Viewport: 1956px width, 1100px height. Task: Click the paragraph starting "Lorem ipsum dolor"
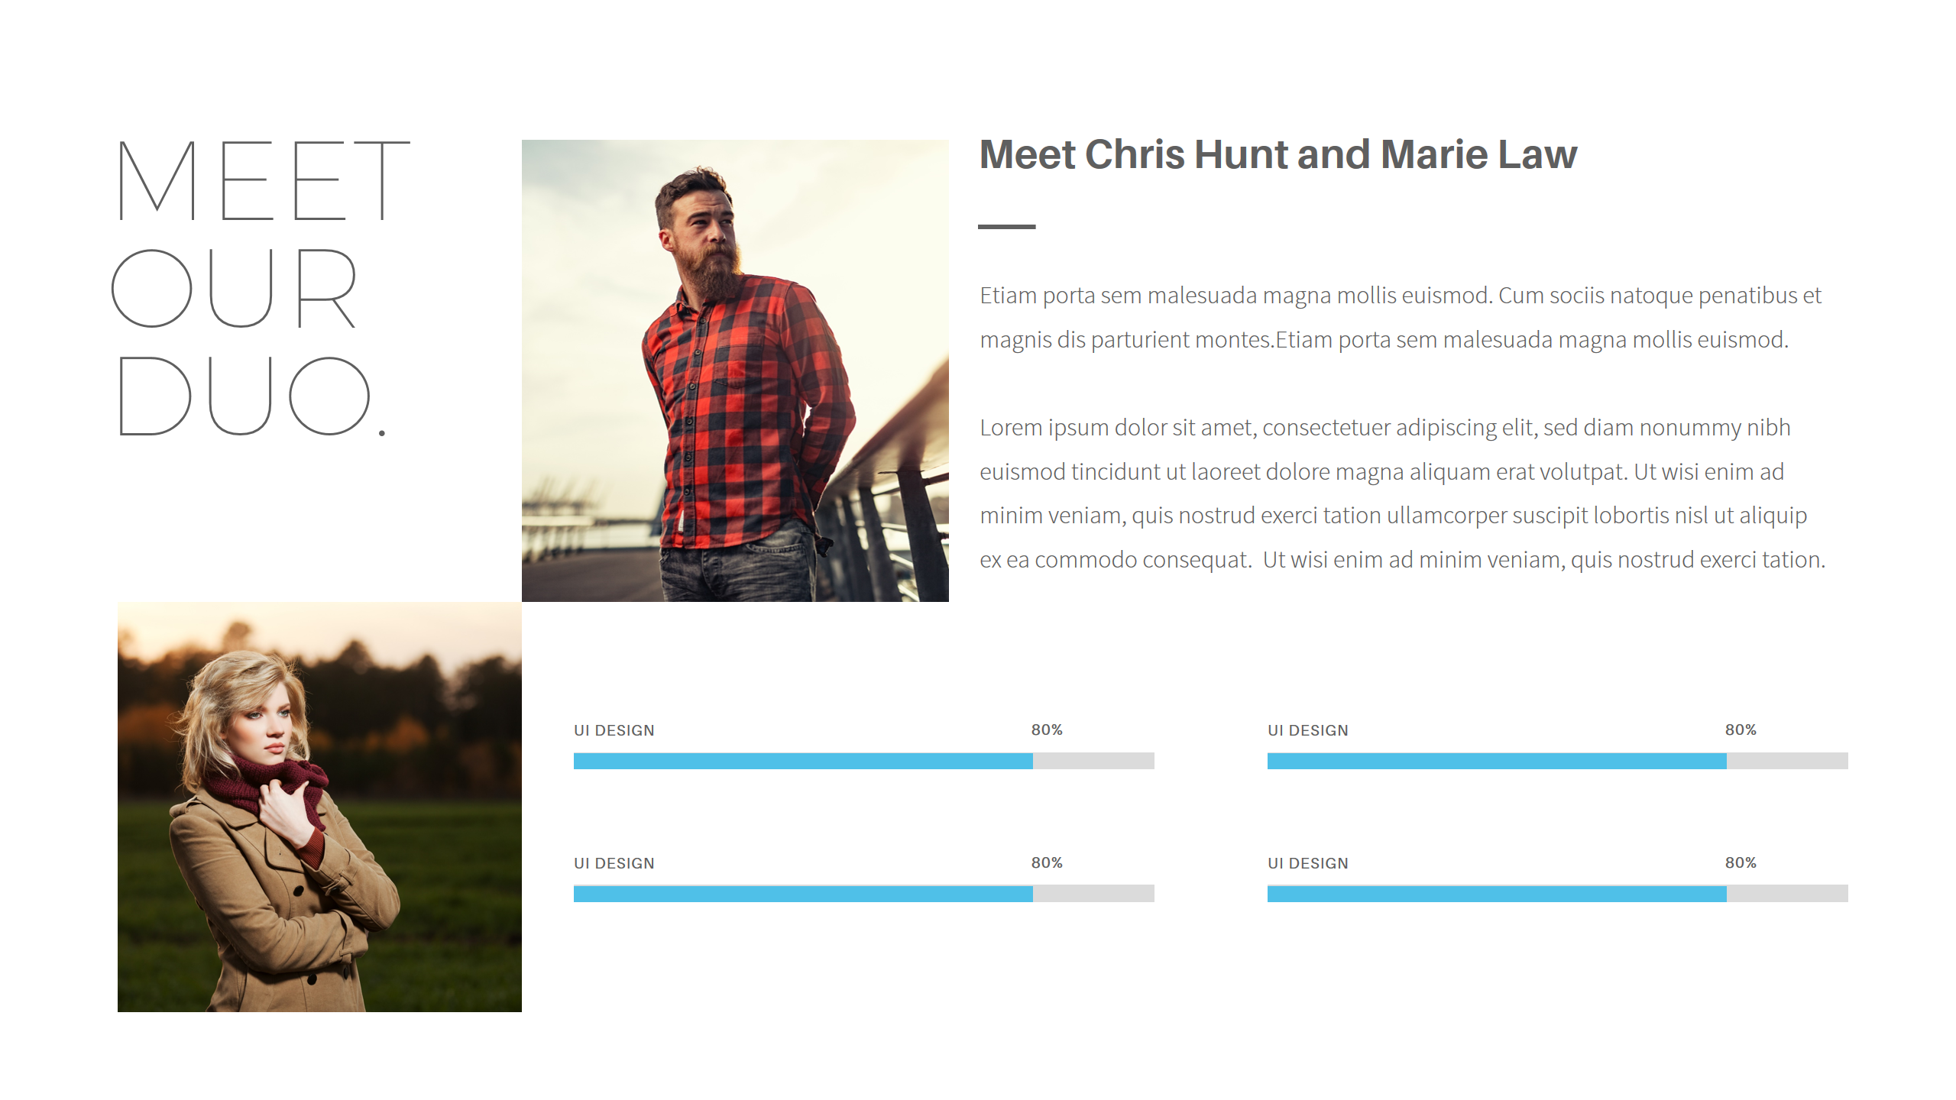click(x=1401, y=493)
